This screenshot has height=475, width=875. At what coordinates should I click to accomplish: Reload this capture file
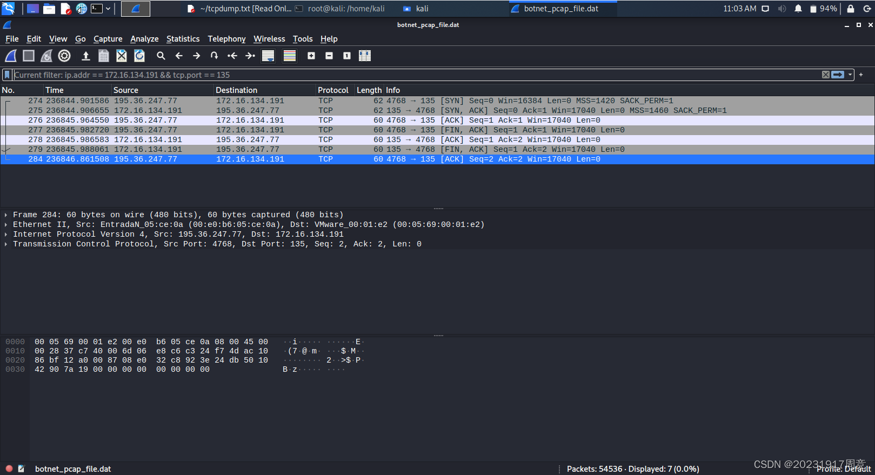[x=139, y=56]
